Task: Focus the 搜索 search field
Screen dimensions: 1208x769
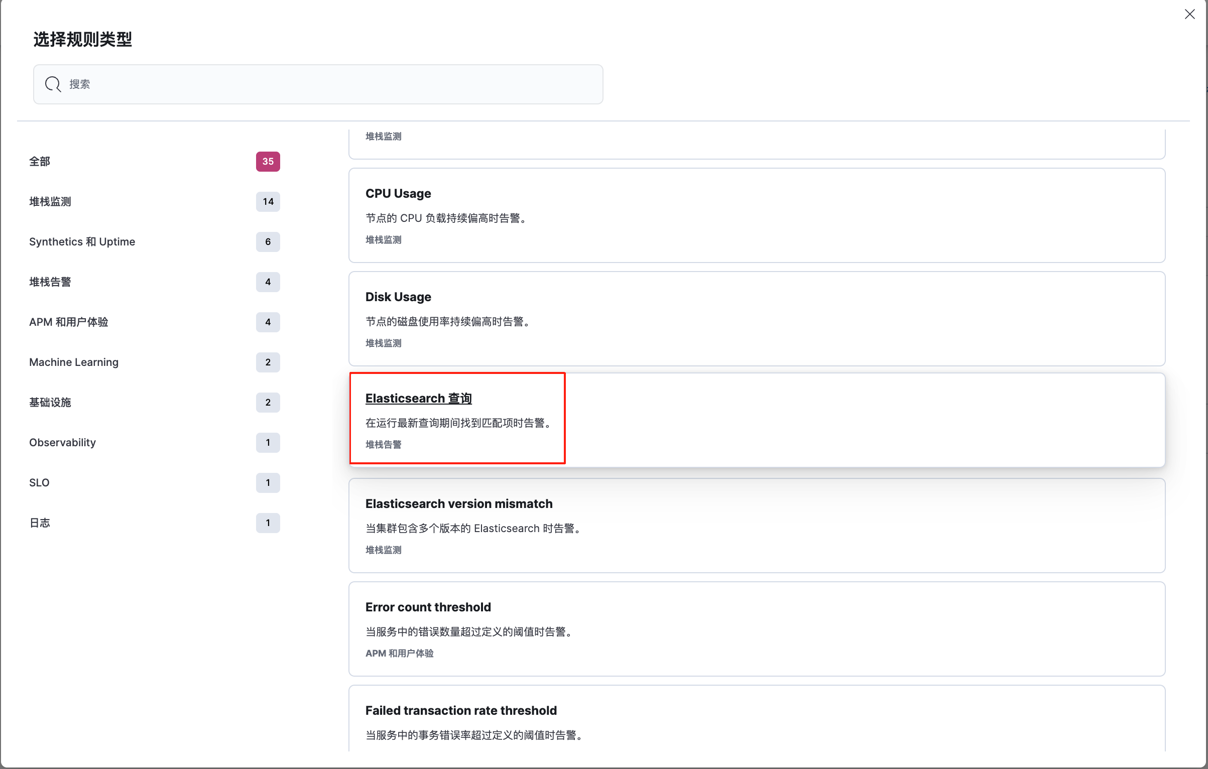Action: [x=318, y=84]
